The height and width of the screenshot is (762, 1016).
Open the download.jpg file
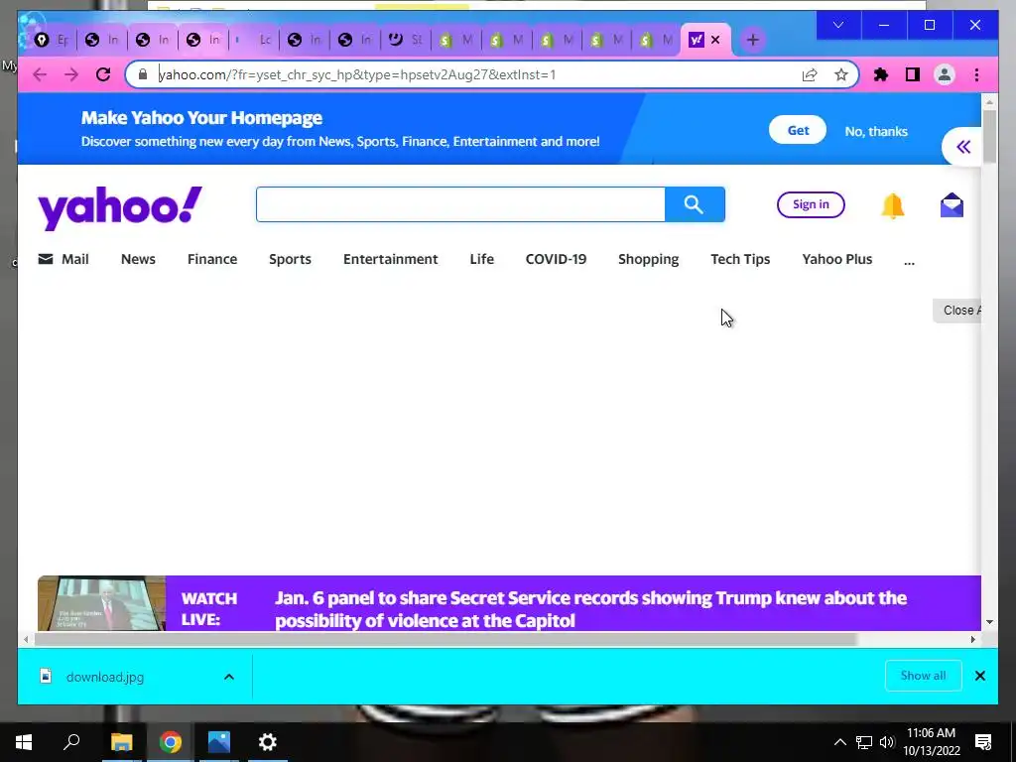click(x=105, y=677)
